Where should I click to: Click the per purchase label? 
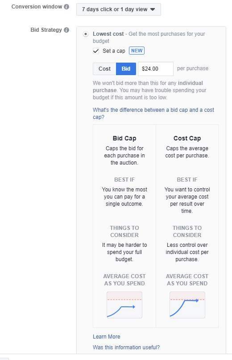pos(193,68)
